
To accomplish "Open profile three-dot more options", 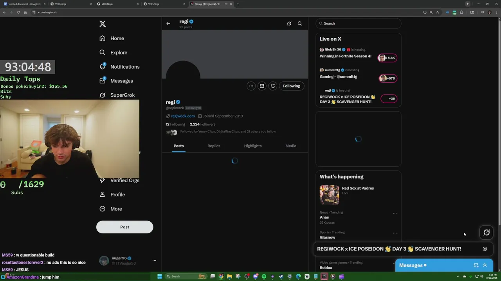I will coord(251,86).
